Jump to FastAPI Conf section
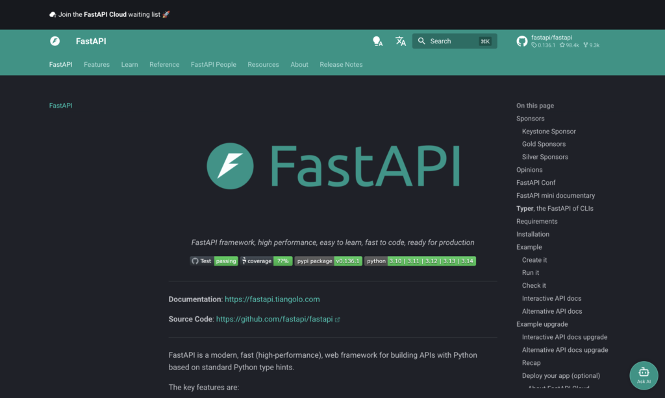The image size is (665, 398). [x=536, y=183]
